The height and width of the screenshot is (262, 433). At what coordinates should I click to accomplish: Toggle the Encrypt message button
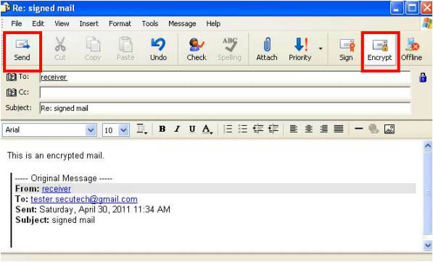(380, 50)
